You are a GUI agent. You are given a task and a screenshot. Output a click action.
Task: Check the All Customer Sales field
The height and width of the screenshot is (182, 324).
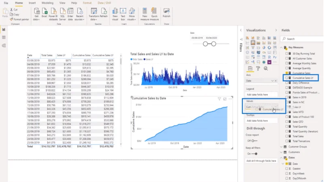(287, 58)
